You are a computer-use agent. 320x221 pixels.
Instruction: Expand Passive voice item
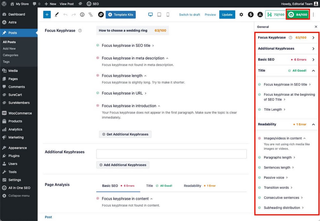coord(276,178)
